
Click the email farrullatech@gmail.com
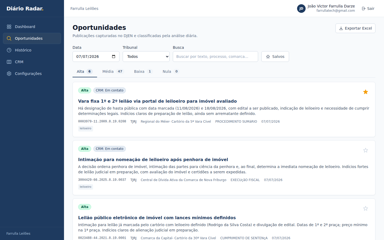[x=336, y=11]
